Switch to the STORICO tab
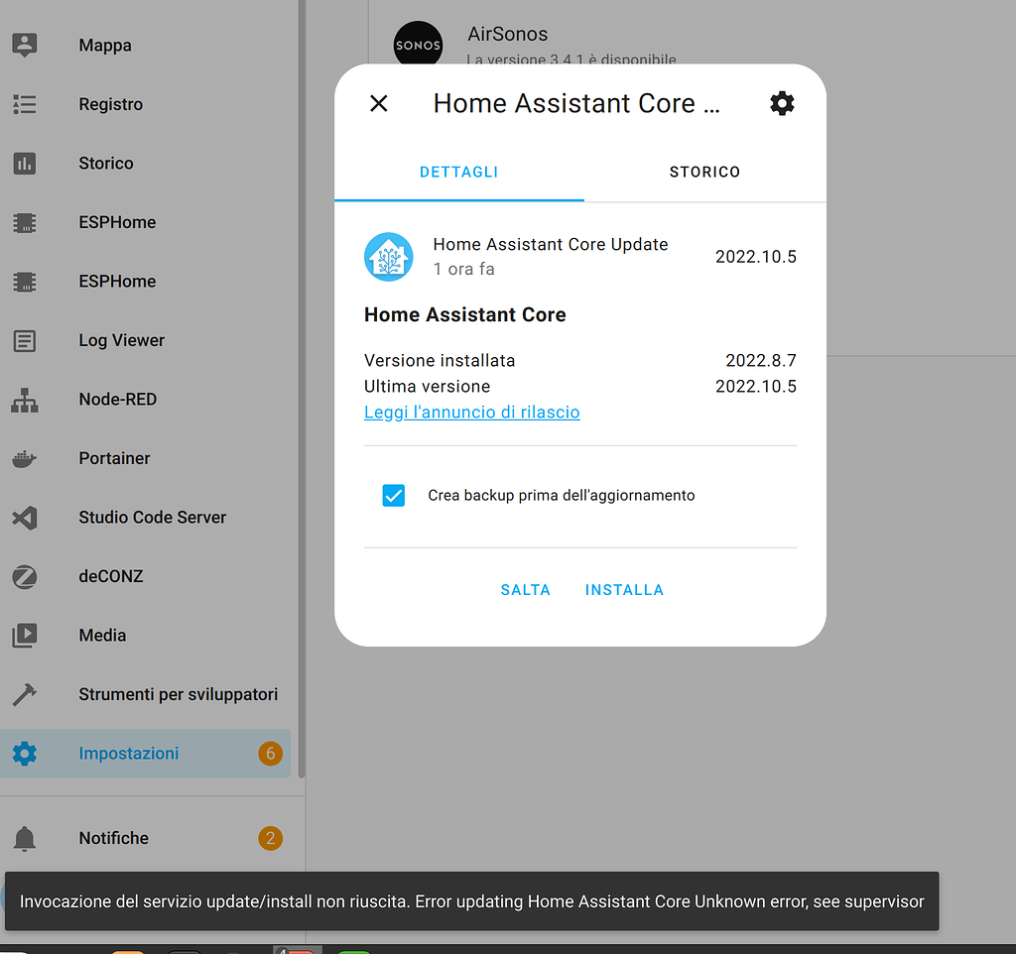Image resolution: width=1016 pixels, height=954 pixels. coord(704,172)
